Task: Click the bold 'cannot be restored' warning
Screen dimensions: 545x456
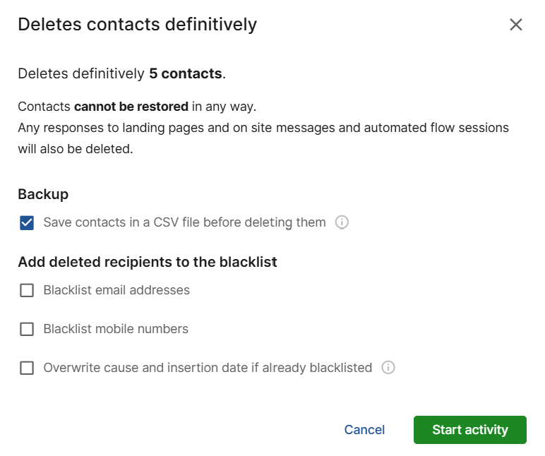Action: pos(131,107)
